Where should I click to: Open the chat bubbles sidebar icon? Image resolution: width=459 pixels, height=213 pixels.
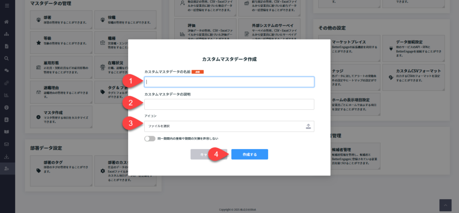pyautogui.click(x=7, y=70)
